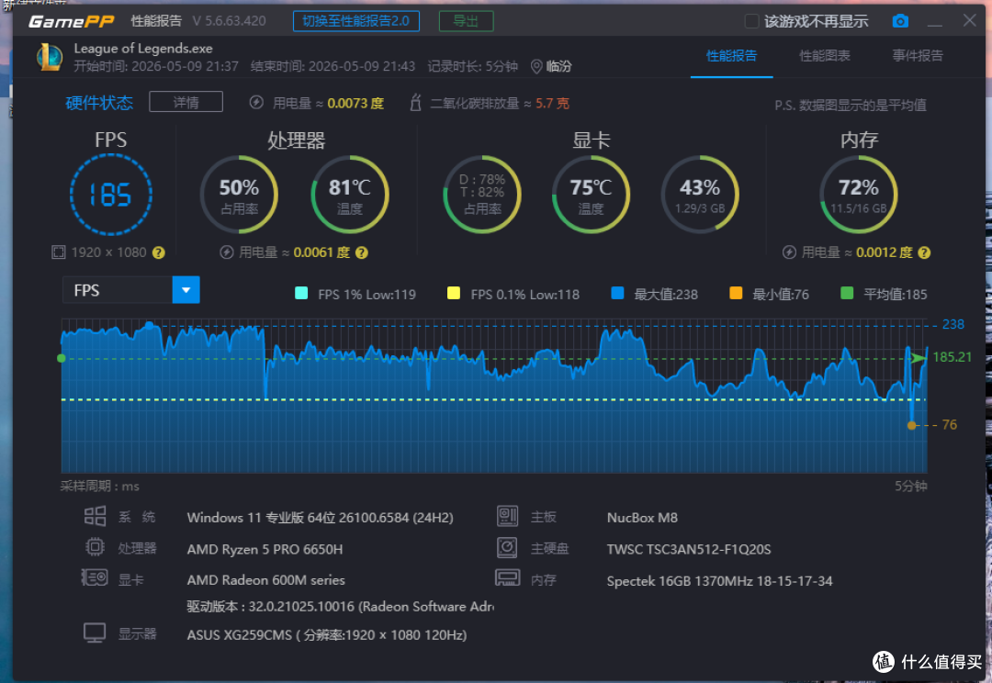The width and height of the screenshot is (992, 683).
Task: Click GPU usage D:78% T:82% gauge
Action: click(x=482, y=194)
